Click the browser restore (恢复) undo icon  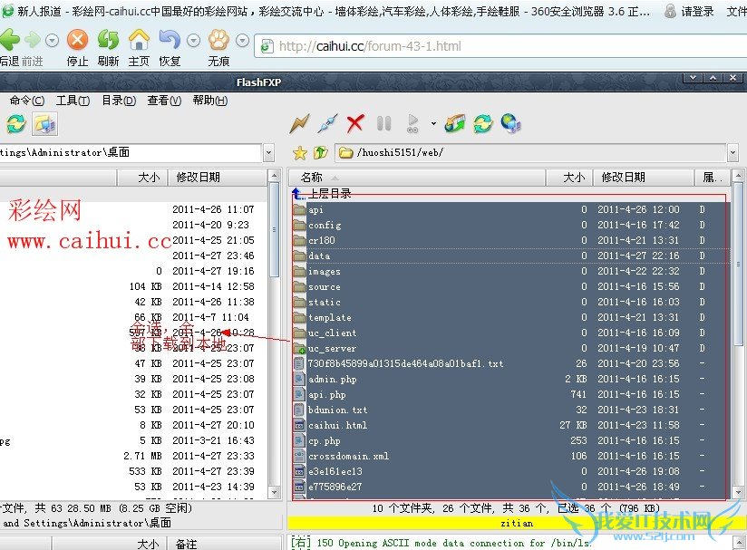coord(170,40)
